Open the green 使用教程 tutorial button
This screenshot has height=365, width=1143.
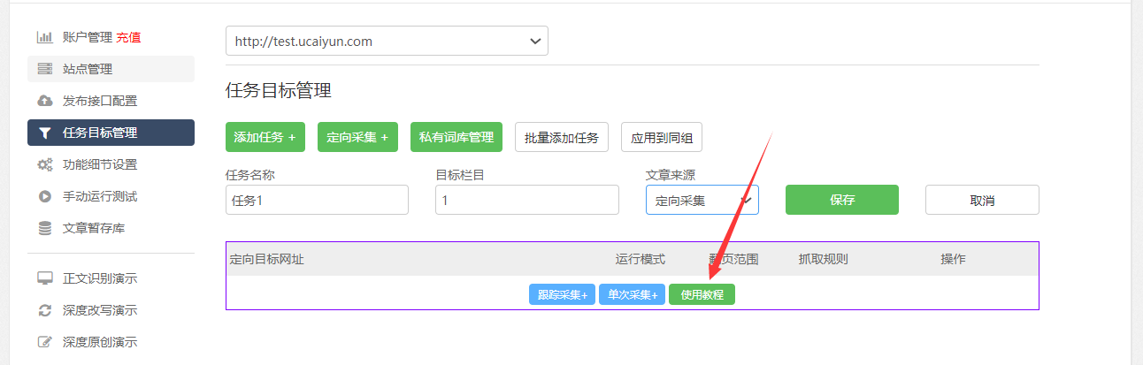click(702, 295)
